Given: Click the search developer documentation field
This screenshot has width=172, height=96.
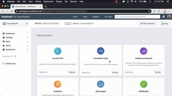Looking at the screenshot, I should point(137,17).
